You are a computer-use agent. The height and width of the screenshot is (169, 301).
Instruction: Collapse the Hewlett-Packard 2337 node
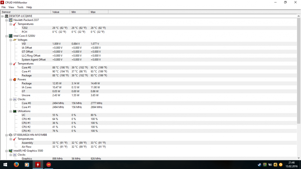coord(7,20)
